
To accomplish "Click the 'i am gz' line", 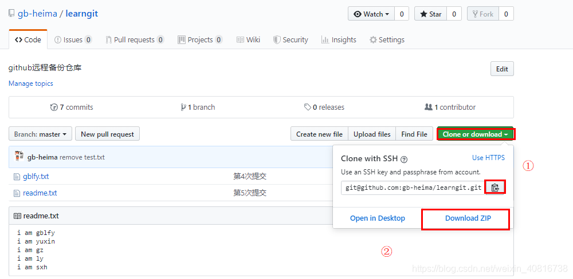I will click(30, 250).
